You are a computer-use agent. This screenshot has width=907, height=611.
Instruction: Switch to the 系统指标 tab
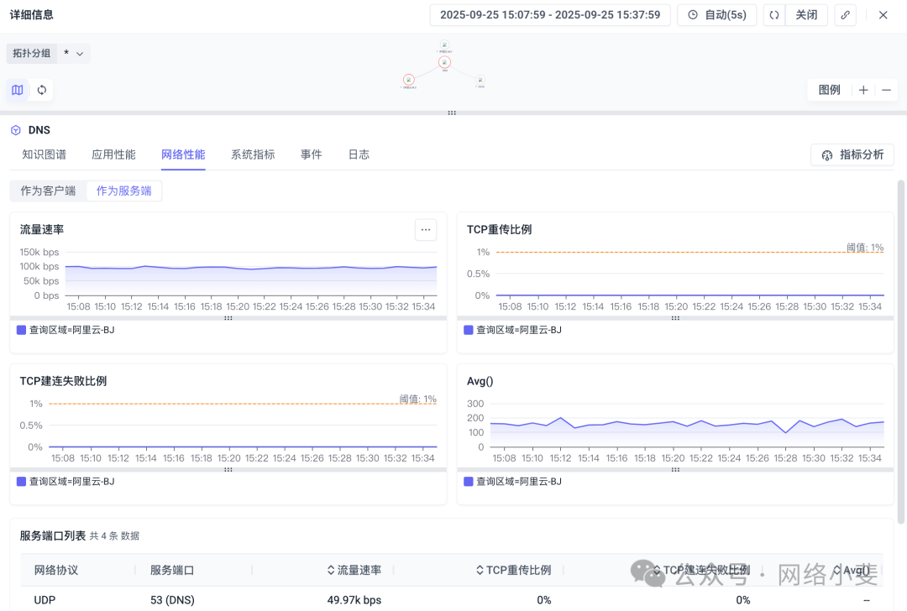tap(252, 154)
